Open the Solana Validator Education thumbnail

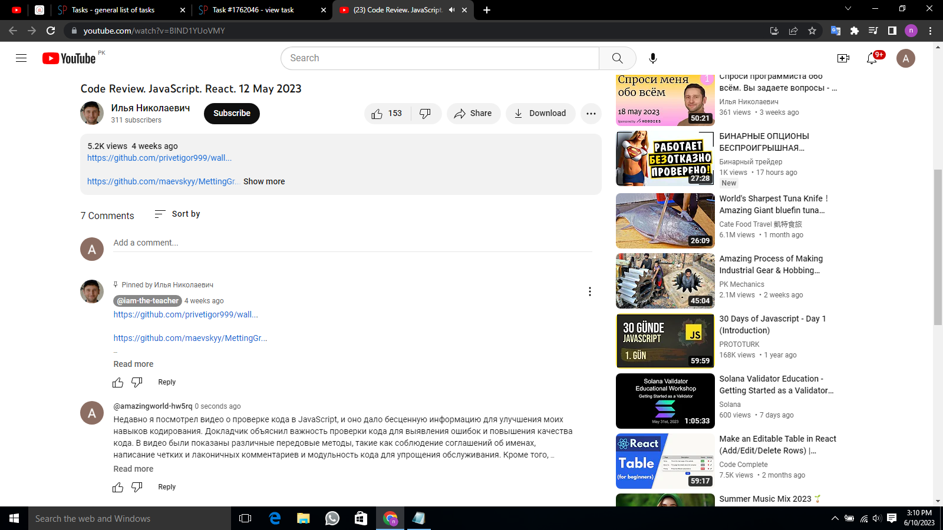pos(665,401)
